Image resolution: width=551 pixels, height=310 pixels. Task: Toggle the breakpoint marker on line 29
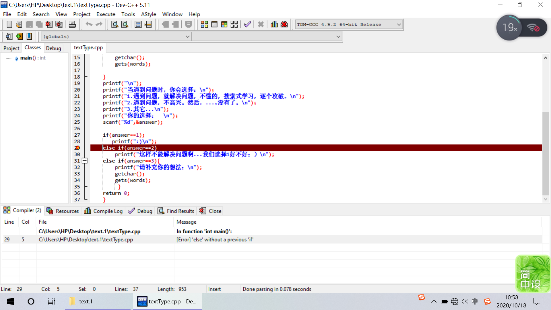pyautogui.click(x=77, y=148)
